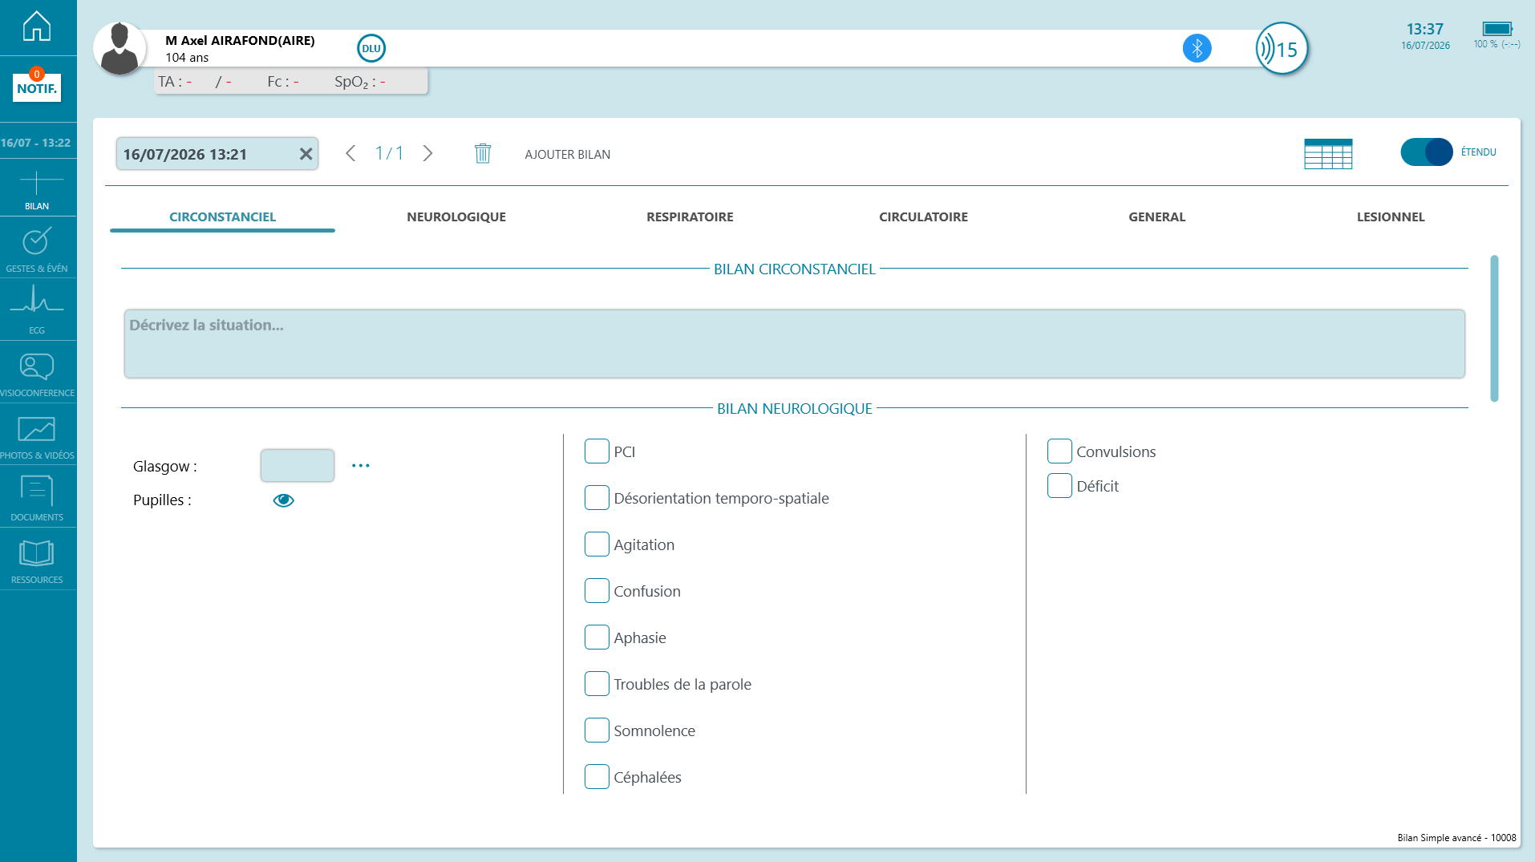
Task: Open the Documents sidebar section
Action: click(x=37, y=498)
